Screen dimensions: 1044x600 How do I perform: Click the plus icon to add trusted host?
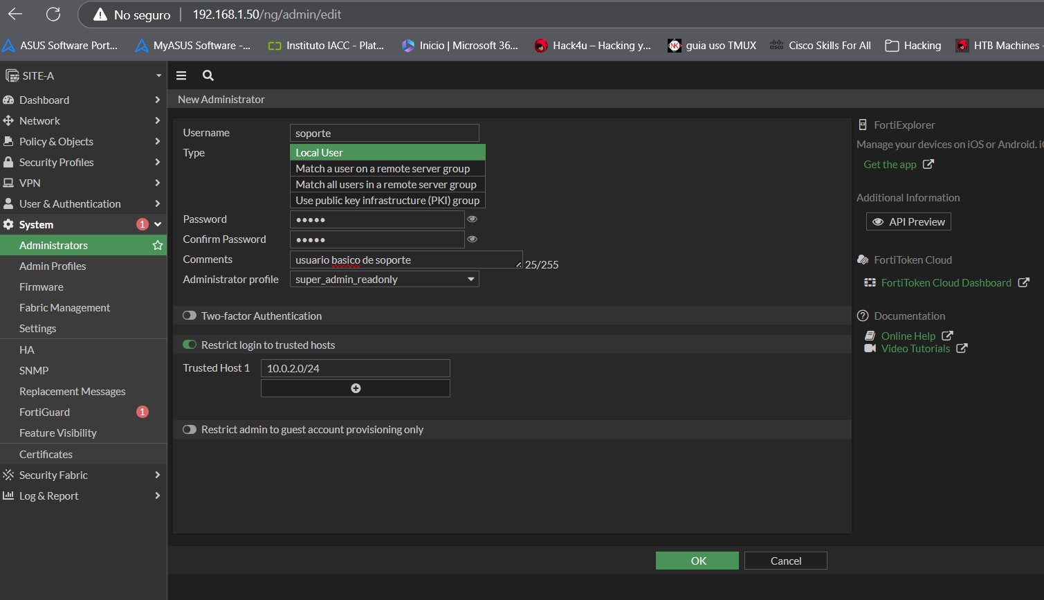356,388
